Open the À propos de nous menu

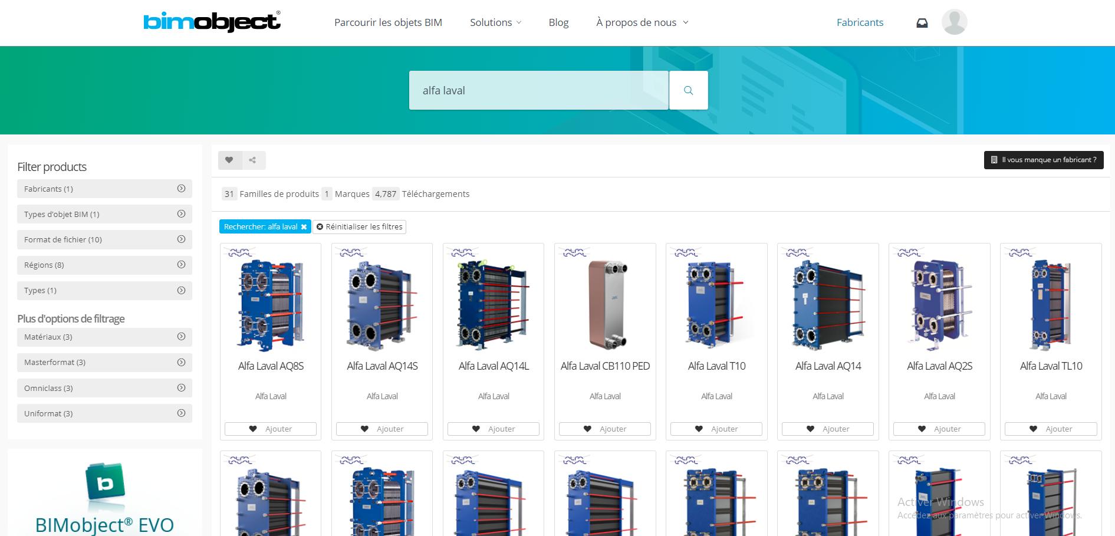pos(642,22)
